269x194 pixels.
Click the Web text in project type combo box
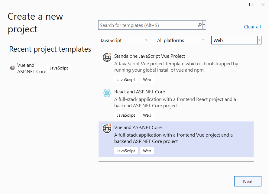tap(218, 40)
